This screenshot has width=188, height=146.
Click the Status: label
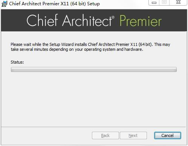(17, 62)
